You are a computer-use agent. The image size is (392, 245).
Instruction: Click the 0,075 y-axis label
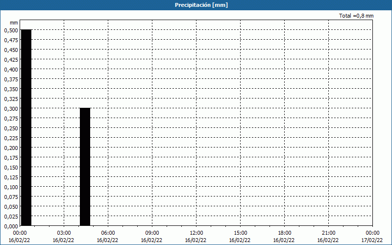[x=11, y=197]
